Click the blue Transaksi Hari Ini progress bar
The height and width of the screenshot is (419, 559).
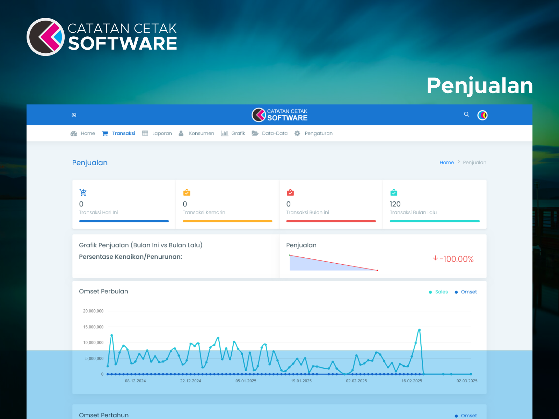tap(124, 221)
